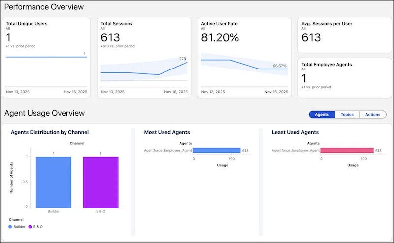Click the Most Used Agents title
This screenshot has height=243, width=394.
pos(167,132)
